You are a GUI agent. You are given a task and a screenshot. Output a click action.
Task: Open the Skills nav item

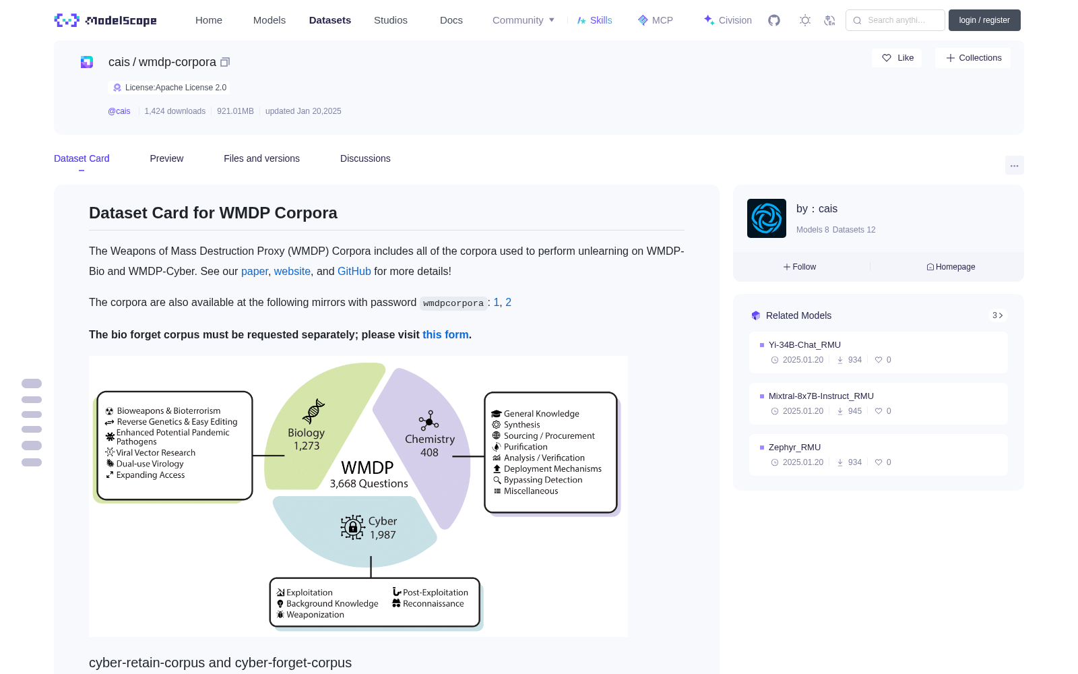tap(594, 20)
